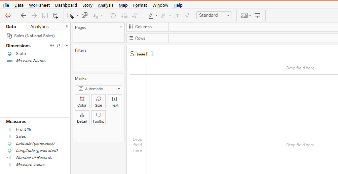The width and height of the screenshot is (338, 174).
Task: Click the Highlight pen icon
Action: tap(151, 15)
